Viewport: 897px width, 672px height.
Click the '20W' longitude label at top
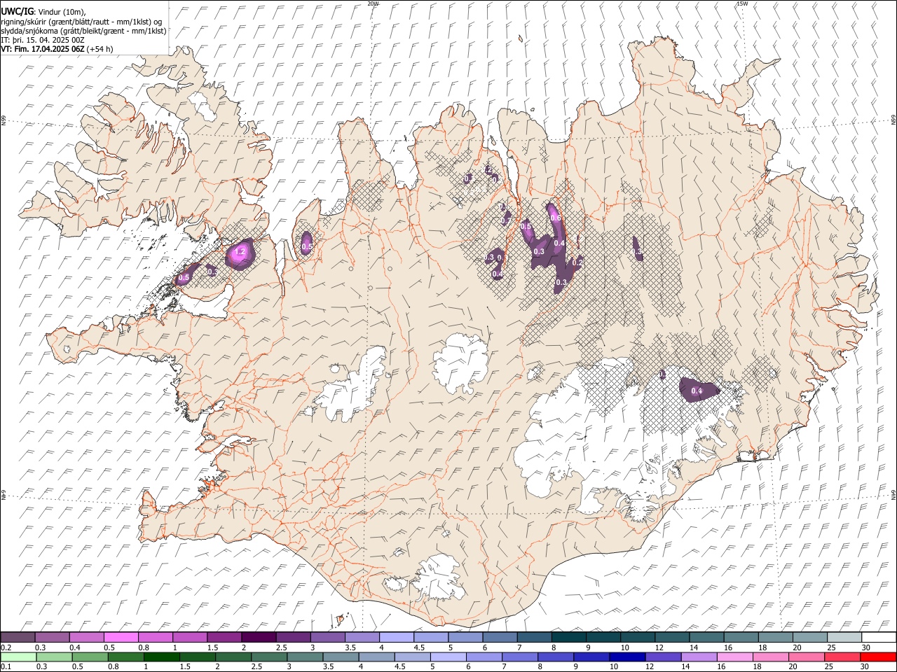coord(373,3)
